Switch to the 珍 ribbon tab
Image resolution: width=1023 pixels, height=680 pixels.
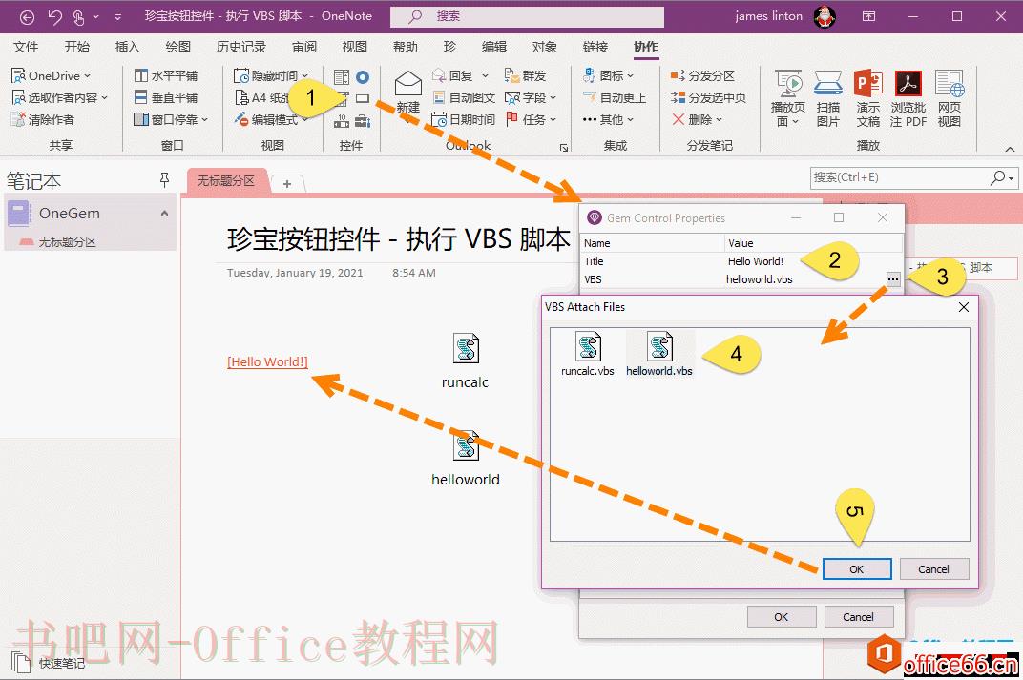449,47
